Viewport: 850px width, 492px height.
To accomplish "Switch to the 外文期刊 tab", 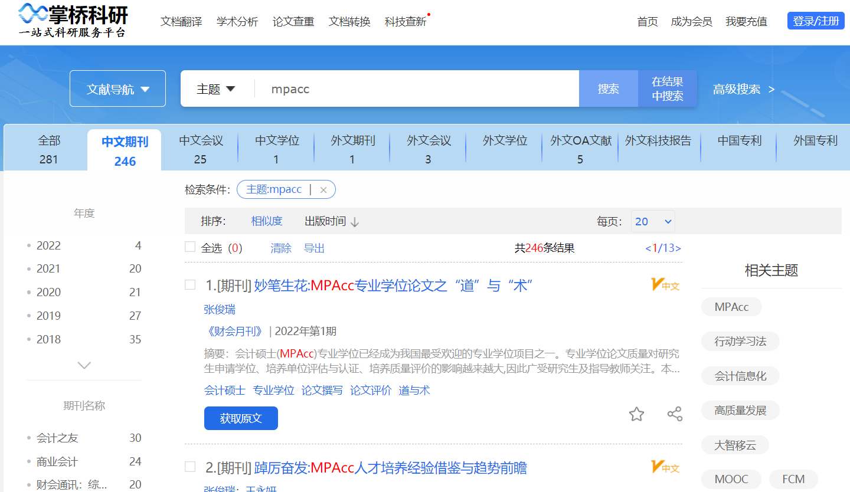I will click(352, 149).
